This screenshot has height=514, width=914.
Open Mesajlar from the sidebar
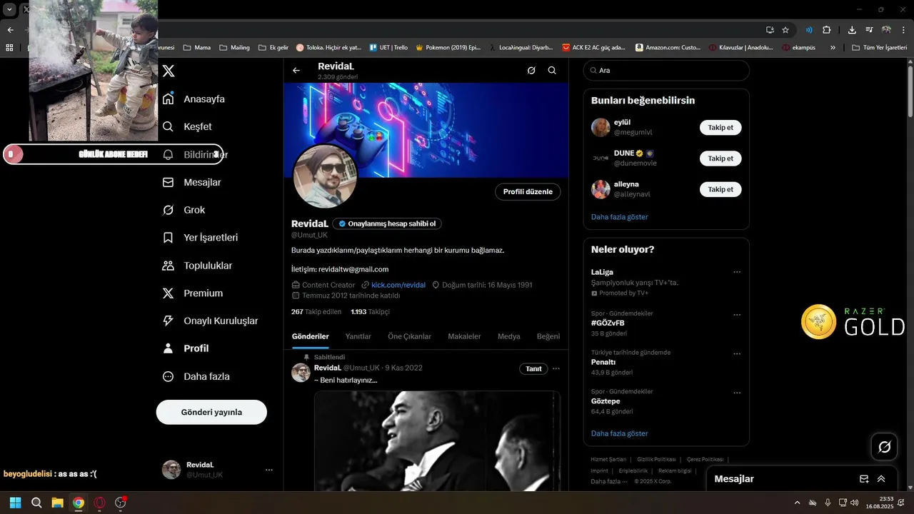(191, 182)
